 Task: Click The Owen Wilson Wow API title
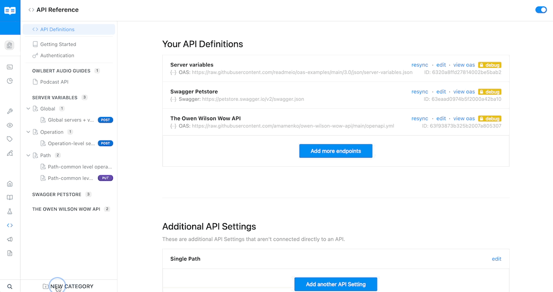206,118
